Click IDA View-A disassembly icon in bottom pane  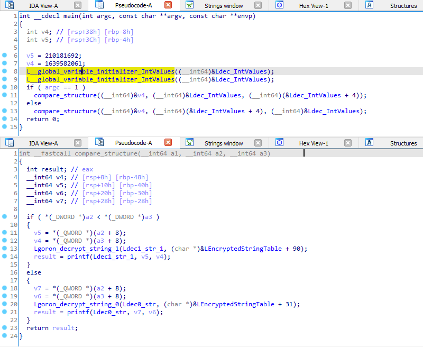pyautogui.click(x=10, y=142)
